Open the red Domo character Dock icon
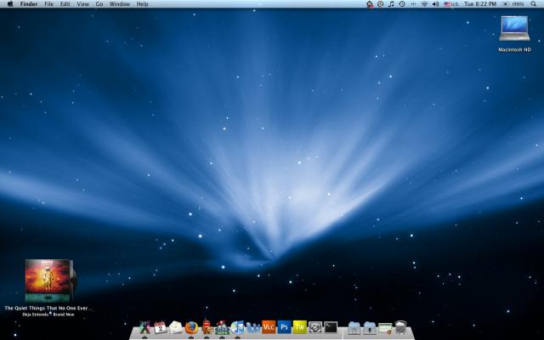 coord(207,327)
